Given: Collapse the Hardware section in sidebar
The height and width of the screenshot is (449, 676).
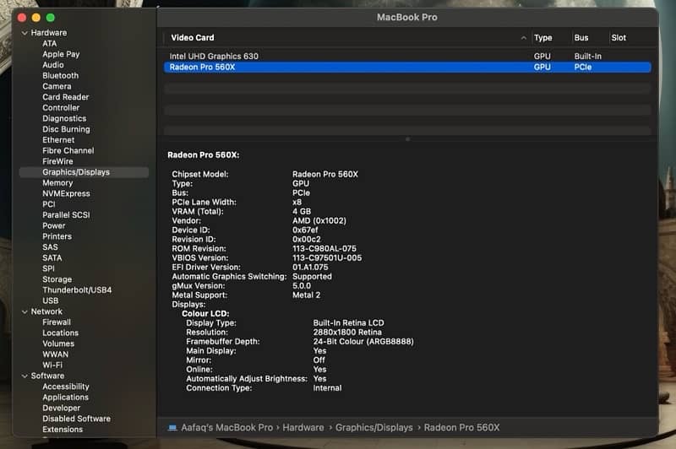Looking at the screenshot, I should [25, 33].
